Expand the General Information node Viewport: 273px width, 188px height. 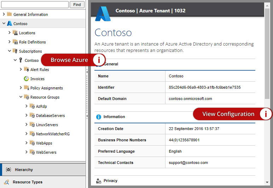[x=4, y=14]
